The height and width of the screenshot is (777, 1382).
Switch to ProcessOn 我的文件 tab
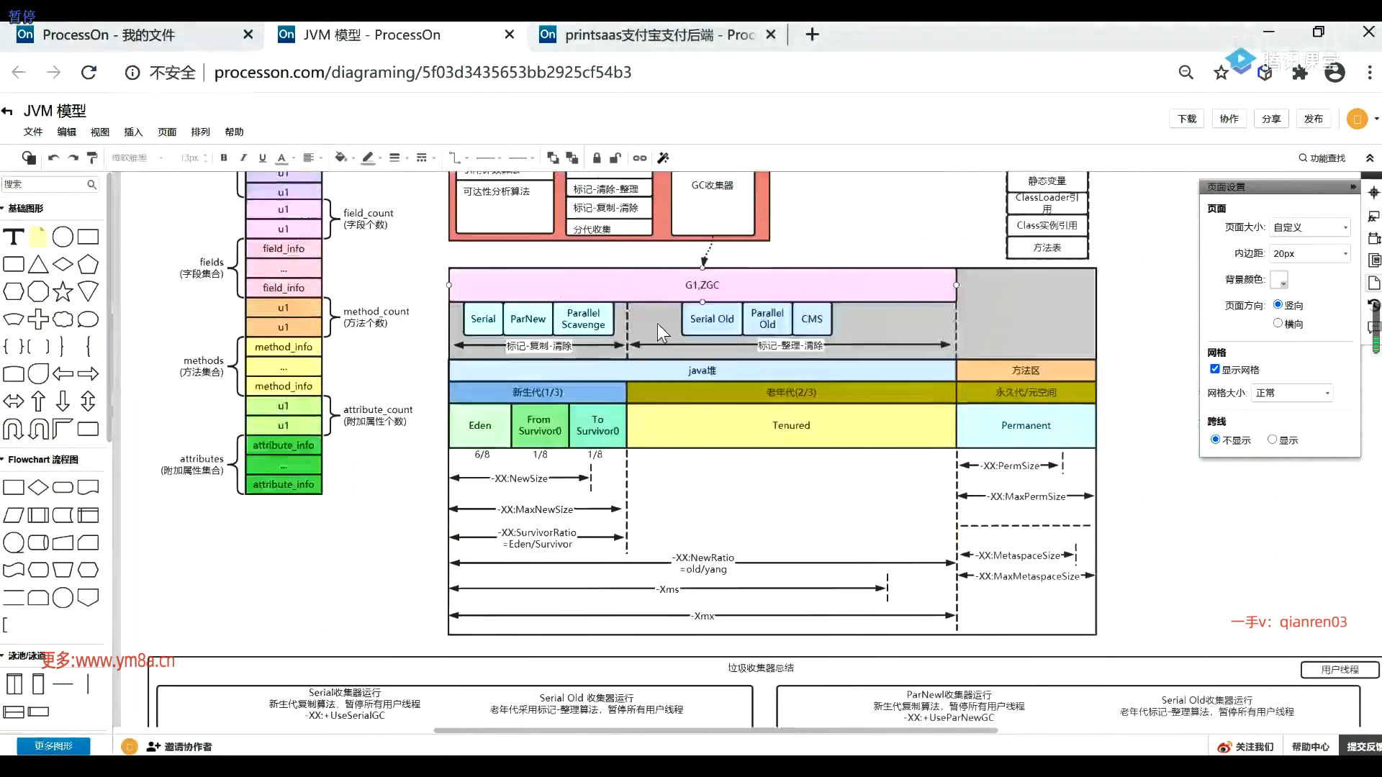[x=108, y=35]
